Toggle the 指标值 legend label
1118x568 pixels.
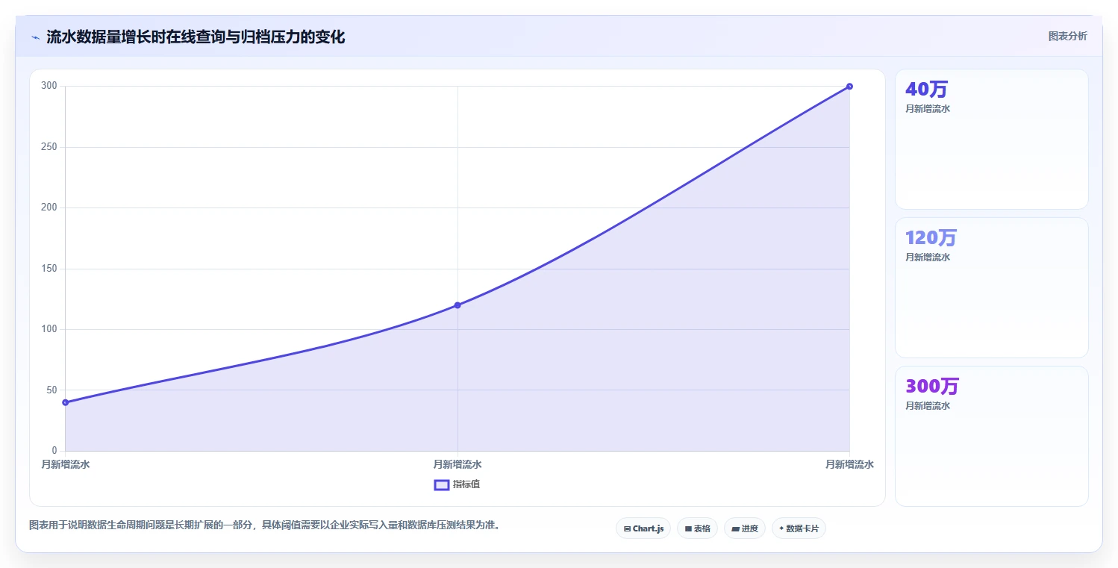point(466,484)
